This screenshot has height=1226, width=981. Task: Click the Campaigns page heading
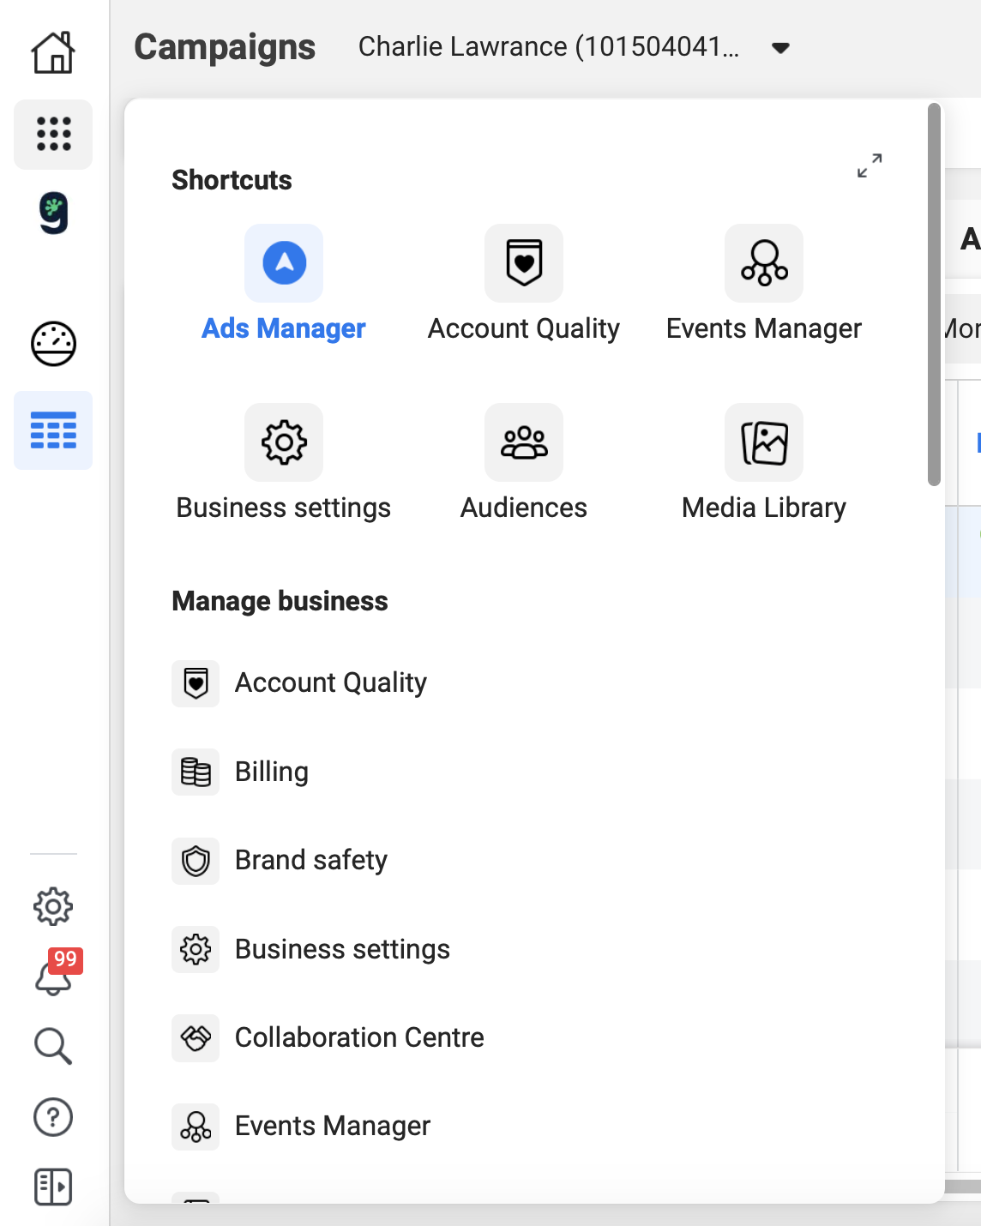226,47
